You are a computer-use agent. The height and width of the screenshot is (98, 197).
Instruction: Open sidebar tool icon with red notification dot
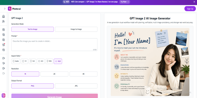tap(4, 45)
